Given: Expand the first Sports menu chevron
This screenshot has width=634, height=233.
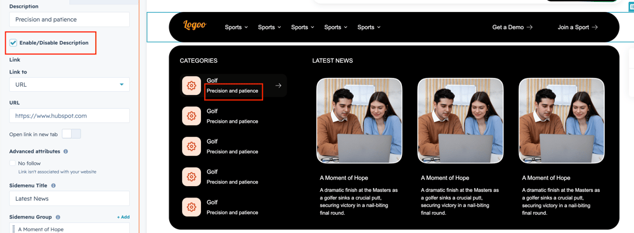Looking at the screenshot, I should click(x=245, y=27).
